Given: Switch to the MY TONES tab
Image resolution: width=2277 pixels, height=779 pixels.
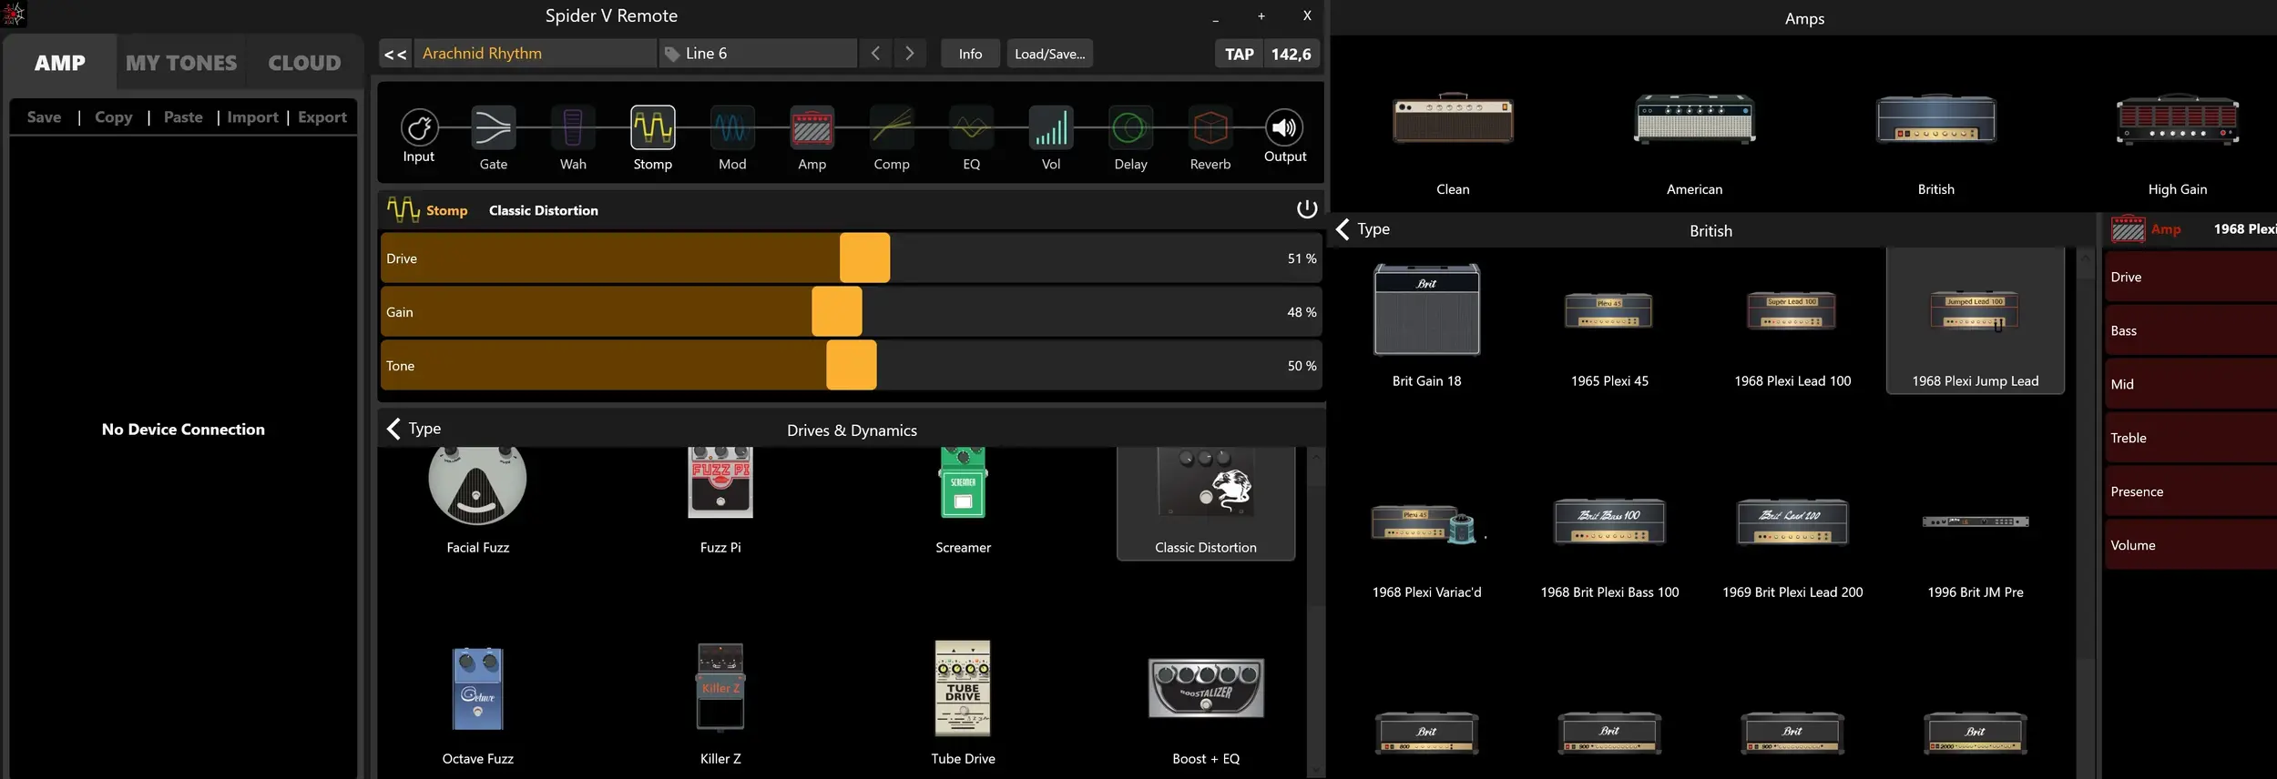Looking at the screenshot, I should [181, 63].
